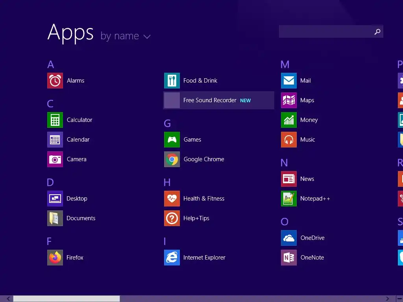Click the 'Alarms' label

(x=76, y=81)
